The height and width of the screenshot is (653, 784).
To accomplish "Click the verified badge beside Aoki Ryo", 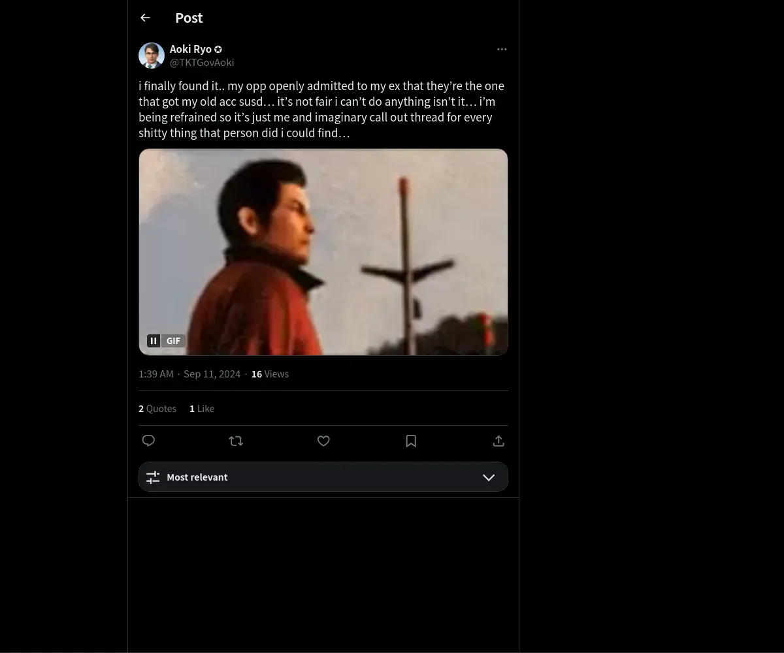I will (x=218, y=50).
